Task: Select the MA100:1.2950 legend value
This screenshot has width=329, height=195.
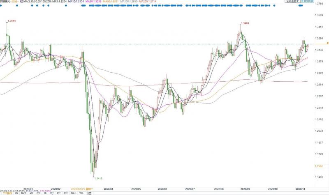Action: point(129,1)
